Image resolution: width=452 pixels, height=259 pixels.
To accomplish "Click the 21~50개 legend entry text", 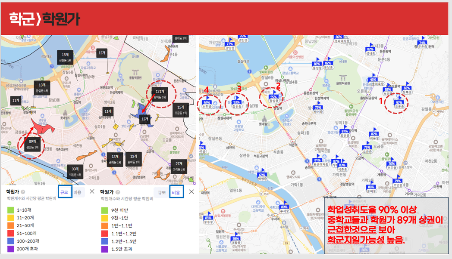I will click(x=25, y=225).
